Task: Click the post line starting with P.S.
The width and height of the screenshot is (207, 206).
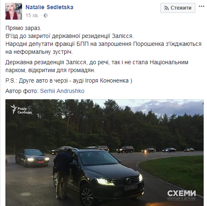Action: click(x=69, y=80)
